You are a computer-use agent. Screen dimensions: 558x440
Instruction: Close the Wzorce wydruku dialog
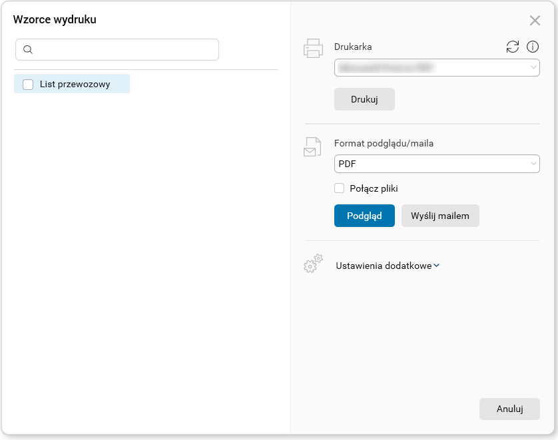535,21
